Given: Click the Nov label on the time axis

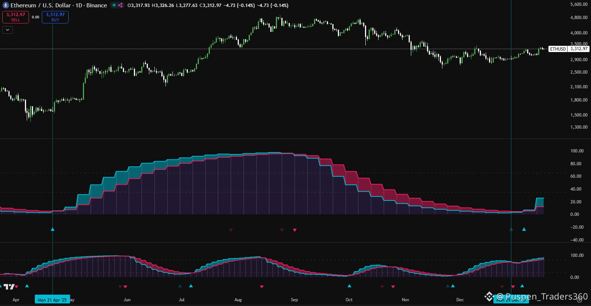Looking at the screenshot, I should [405, 300].
